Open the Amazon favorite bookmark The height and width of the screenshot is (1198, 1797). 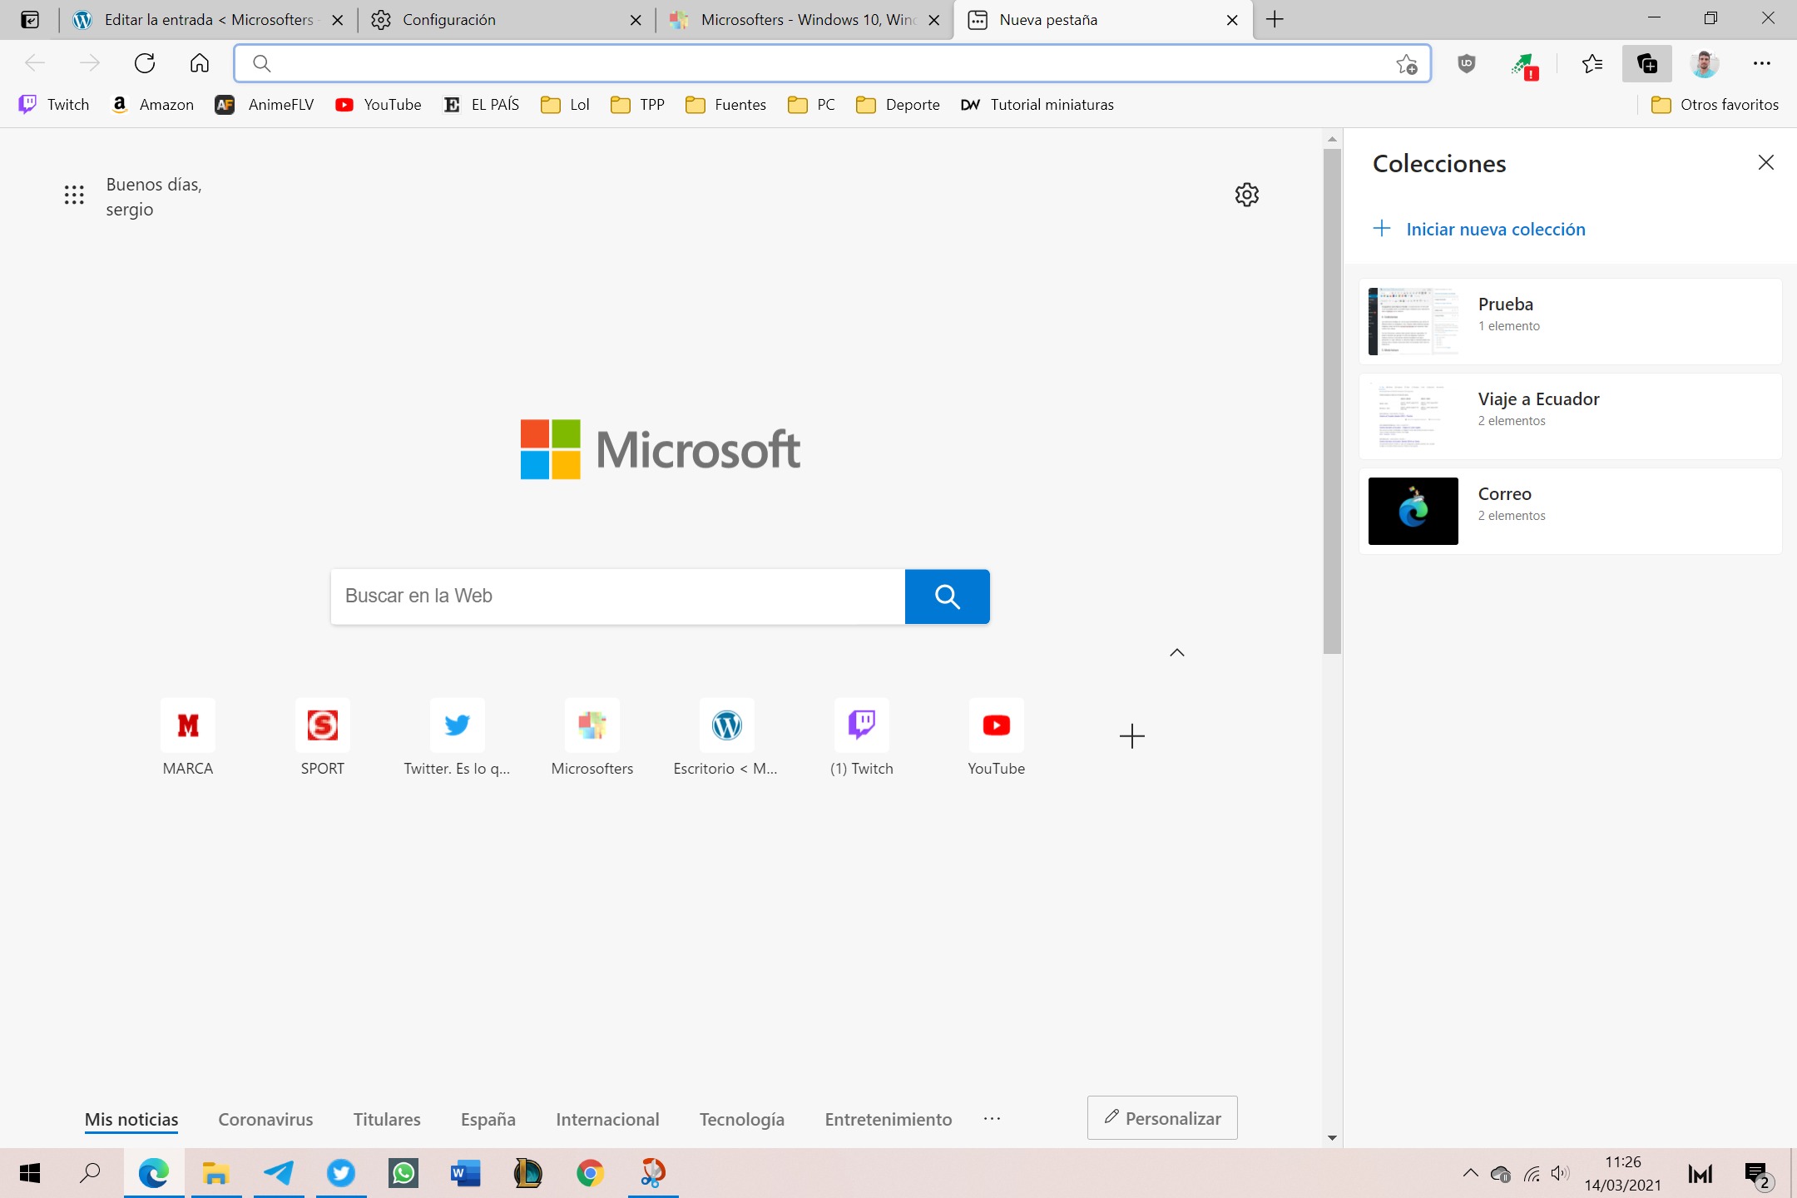click(153, 105)
